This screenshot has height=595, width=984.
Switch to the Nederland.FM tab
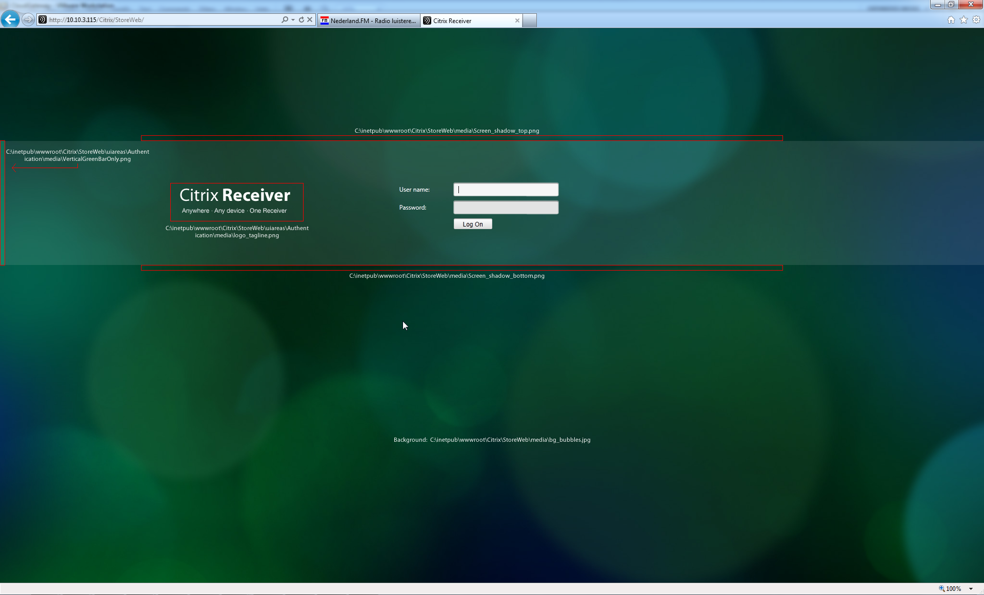[369, 20]
